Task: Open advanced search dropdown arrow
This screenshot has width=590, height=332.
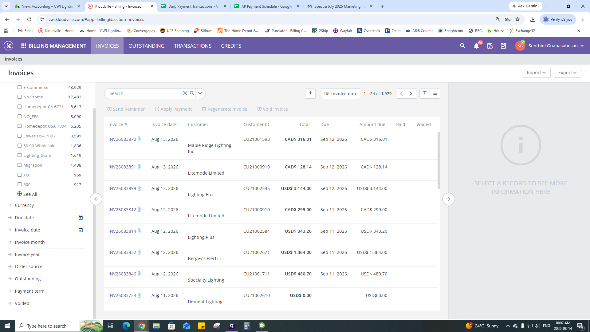Action: [x=200, y=93]
